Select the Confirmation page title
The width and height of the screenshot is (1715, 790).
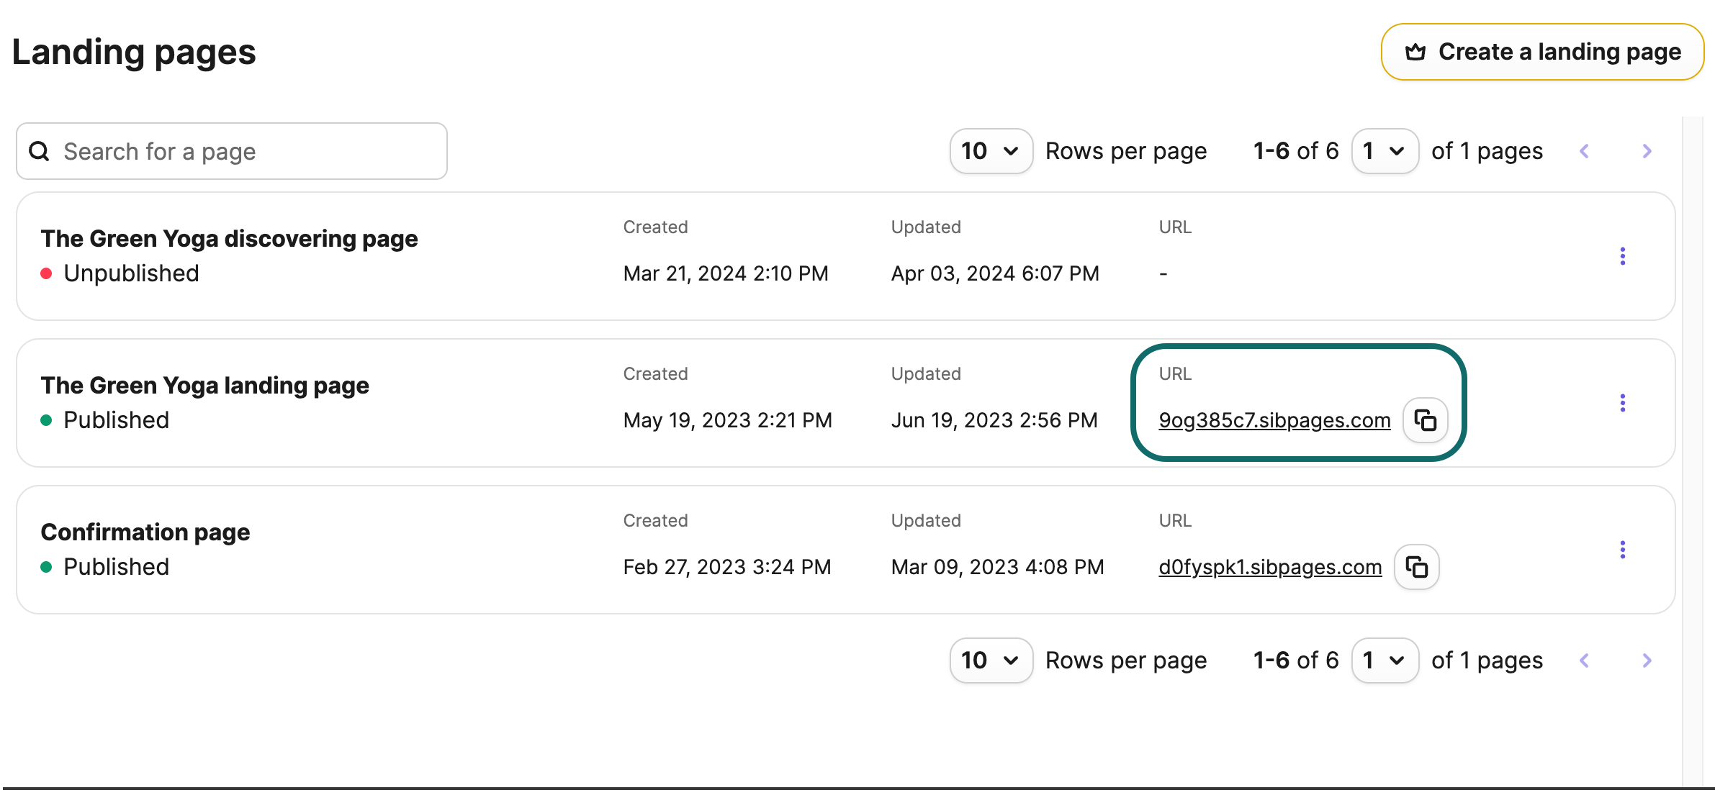(145, 532)
